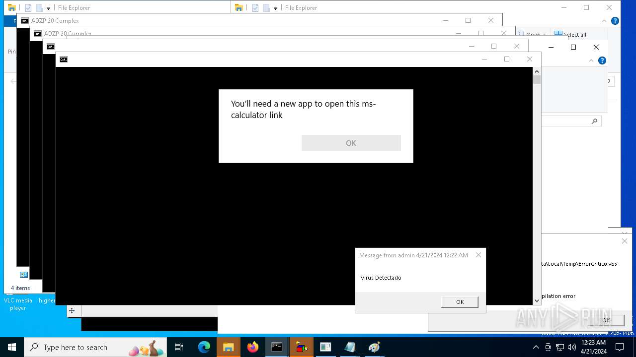Viewport: 636px width, 357px height.
Task: Click OK in the Virus Detectado message
Action: [460, 302]
